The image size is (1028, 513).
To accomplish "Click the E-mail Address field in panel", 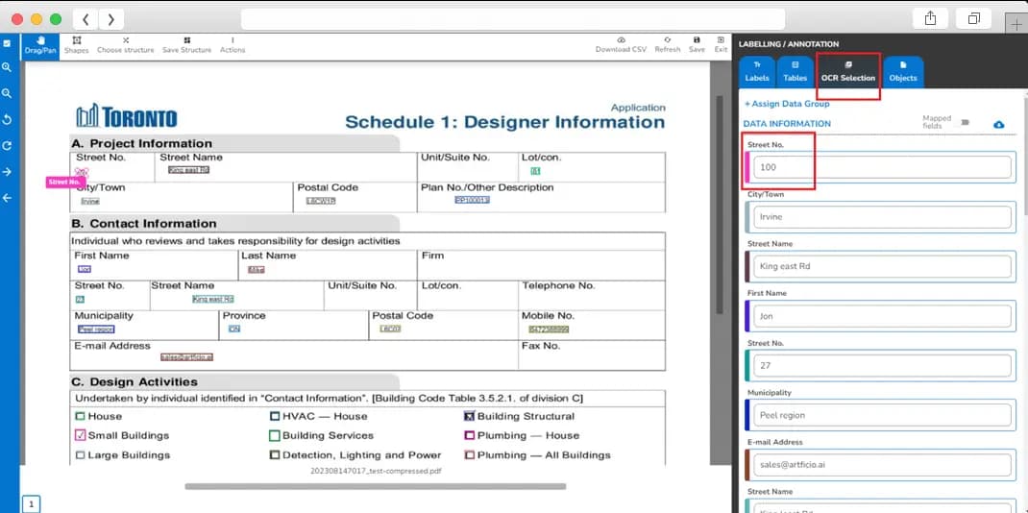I will coord(882,465).
